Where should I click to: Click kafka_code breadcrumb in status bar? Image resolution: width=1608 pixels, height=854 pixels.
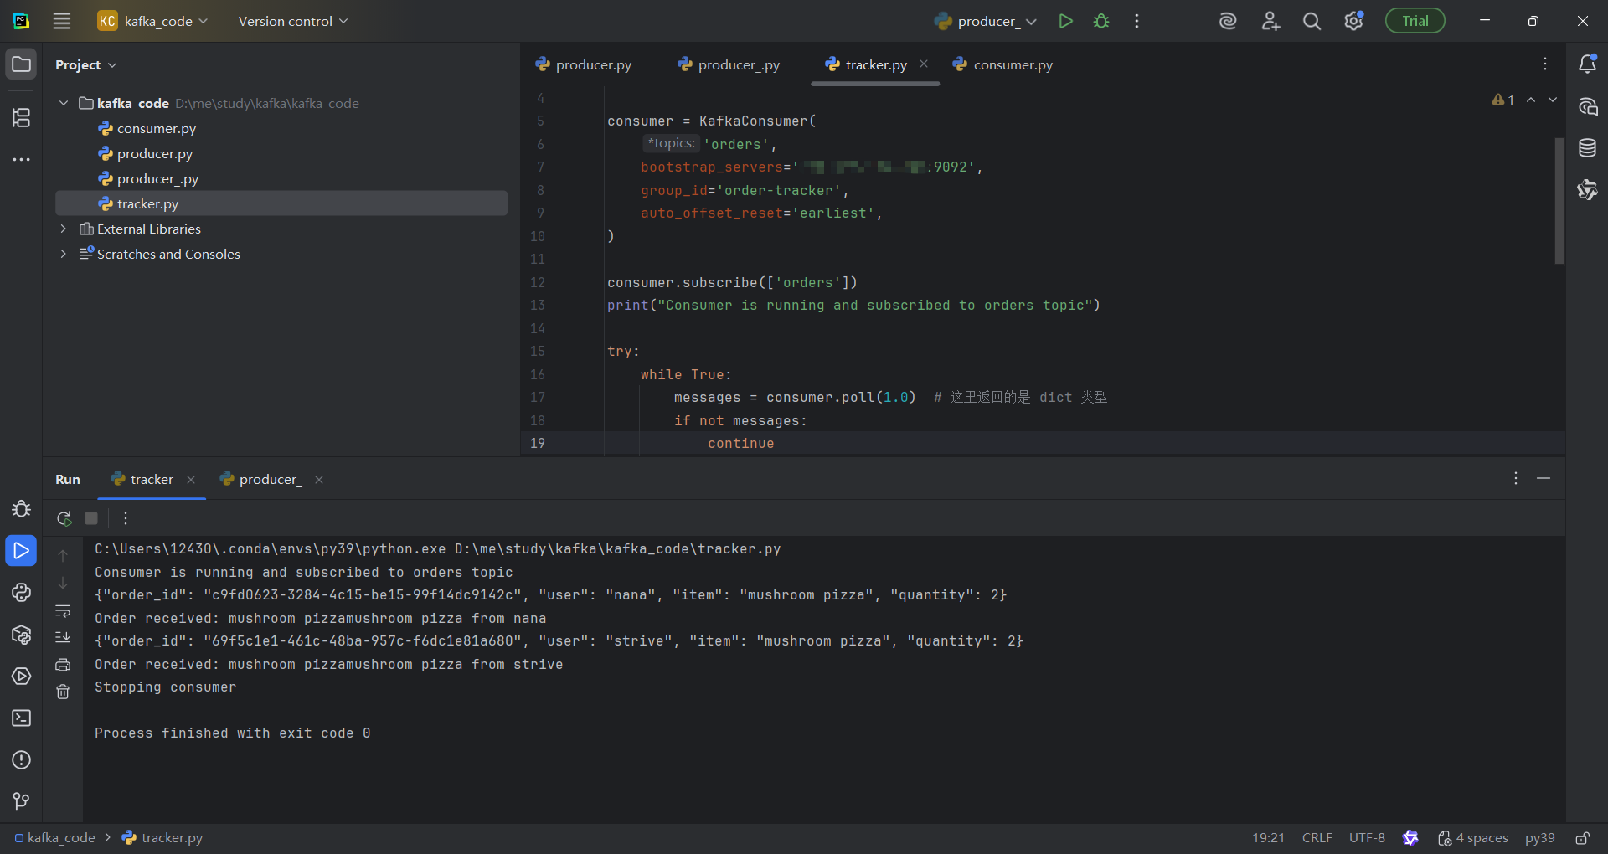click(x=55, y=838)
